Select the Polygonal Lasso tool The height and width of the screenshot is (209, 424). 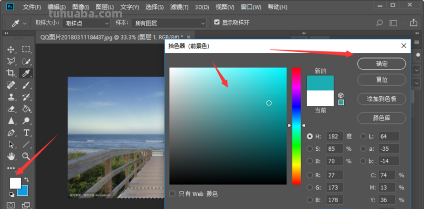tap(11, 61)
